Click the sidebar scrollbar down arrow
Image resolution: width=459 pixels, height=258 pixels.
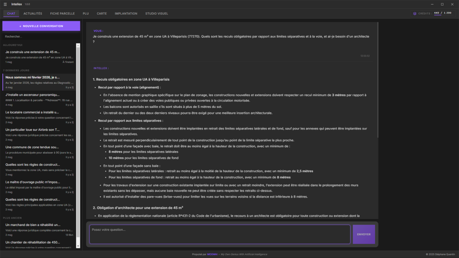(78, 245)
